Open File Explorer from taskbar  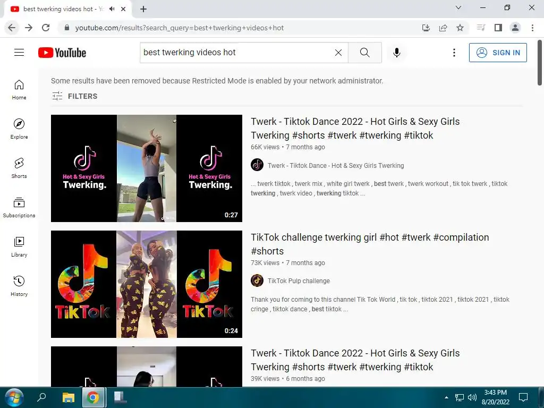[69, 397]
